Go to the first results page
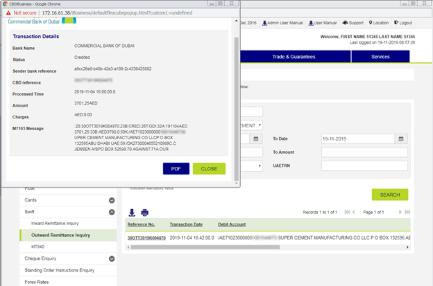The height and width of the screenshot is (286, 433). click(x=347, y=212)
